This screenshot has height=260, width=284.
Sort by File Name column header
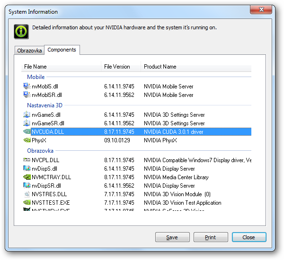click(61, 67)
